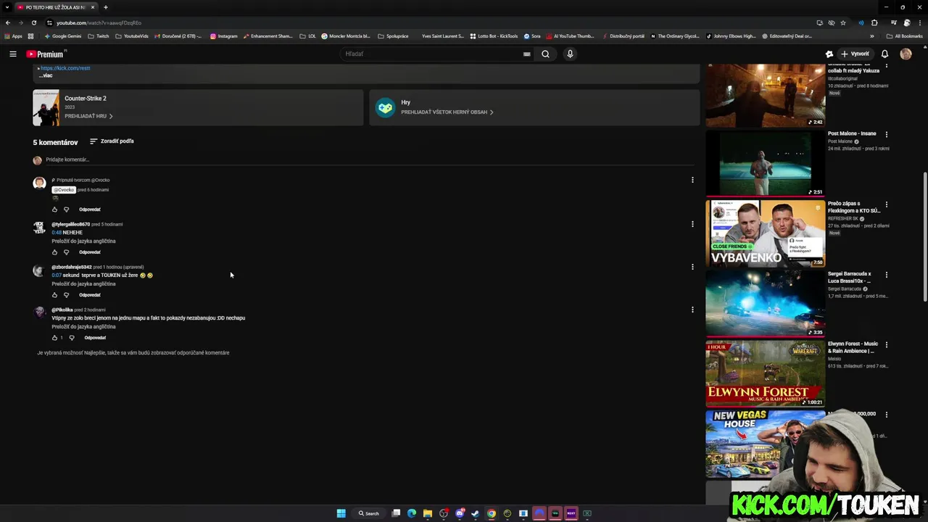Open options menu for @tylergalileo8670 comment
The height and width of the screenshot is (522, 928).
692,224
